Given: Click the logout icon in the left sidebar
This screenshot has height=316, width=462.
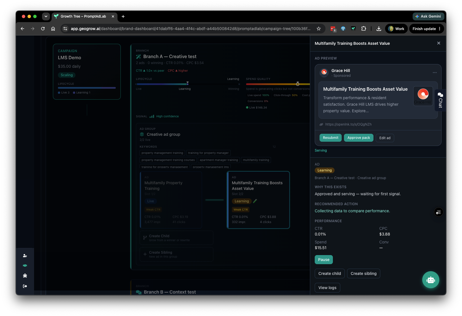Looking at the screenshot, I should point(25,286).
